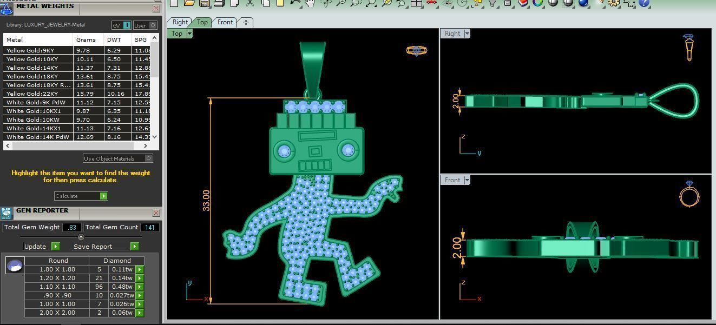Save the model with the floppy disk icon
Viewport: 716px width, 325px height.
click(204, 3)
